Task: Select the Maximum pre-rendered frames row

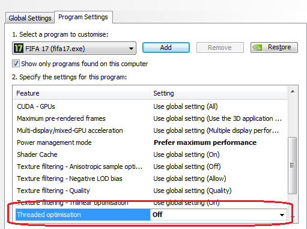Action: pyautogui.click(x=150, y=118)
